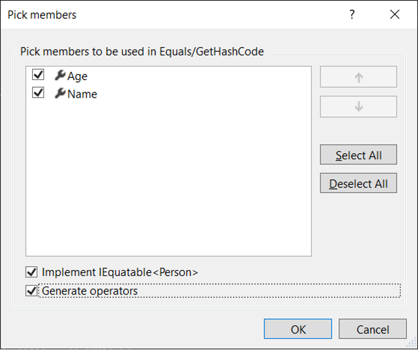Click the Deselect All button
This screenshot has width=418, height=350.
[358, 183]
